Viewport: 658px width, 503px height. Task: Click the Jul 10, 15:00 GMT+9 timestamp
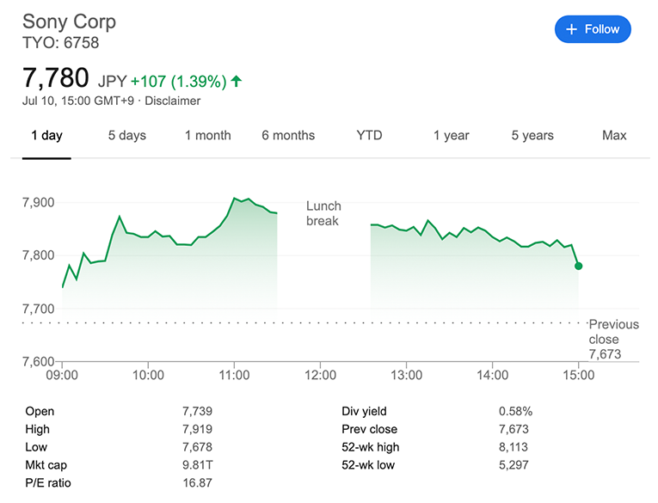pos(78,101)
